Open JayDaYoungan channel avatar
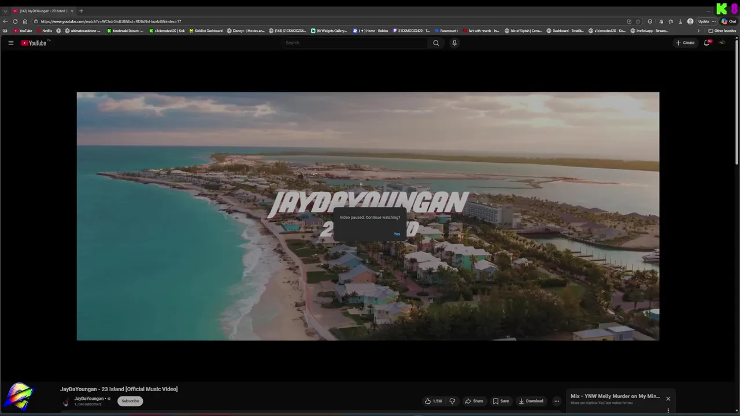Screen dimensions: 740x416 coord(65,402)
